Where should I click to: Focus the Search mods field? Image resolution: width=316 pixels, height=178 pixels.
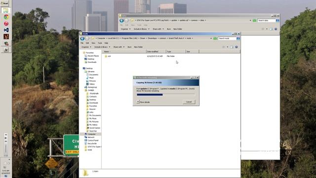[227, 39]
